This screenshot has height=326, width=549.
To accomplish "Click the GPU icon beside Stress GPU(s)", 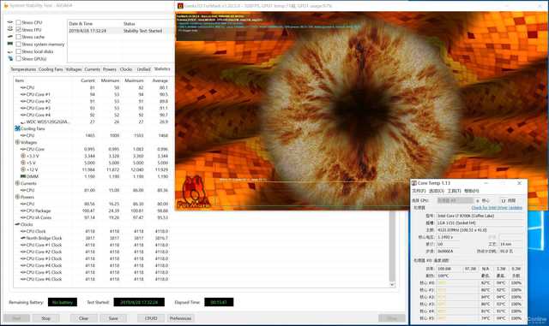I will pos(10,59).
